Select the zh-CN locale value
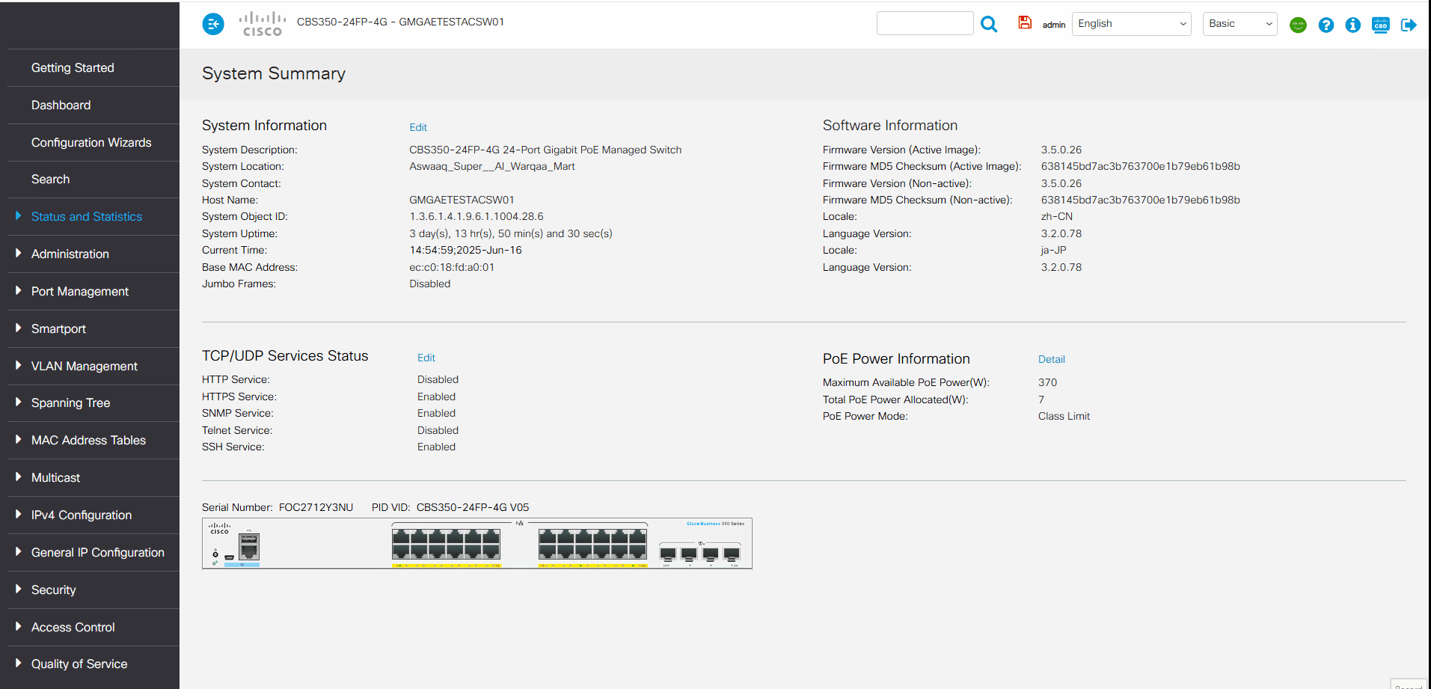Image resolution: width=1431 pixels, height=689 pixels. [x=1057, y=216]
